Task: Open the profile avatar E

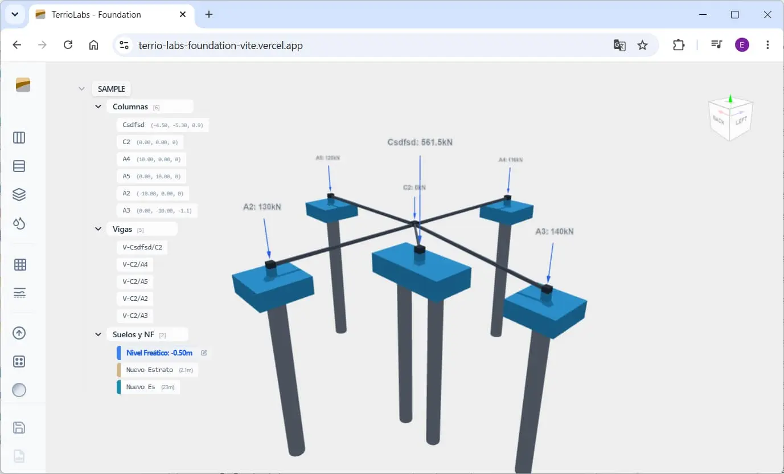Action: 742,45
